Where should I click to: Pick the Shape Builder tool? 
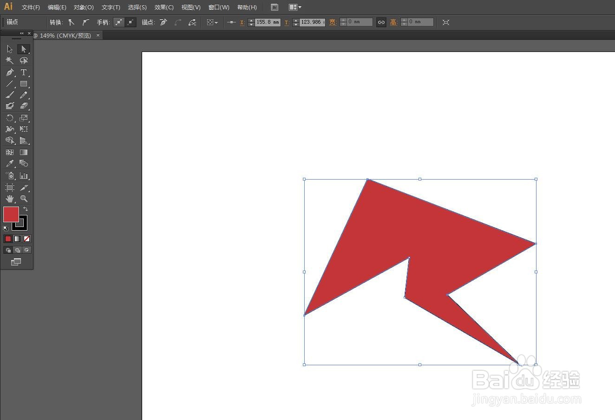(10, 140)
